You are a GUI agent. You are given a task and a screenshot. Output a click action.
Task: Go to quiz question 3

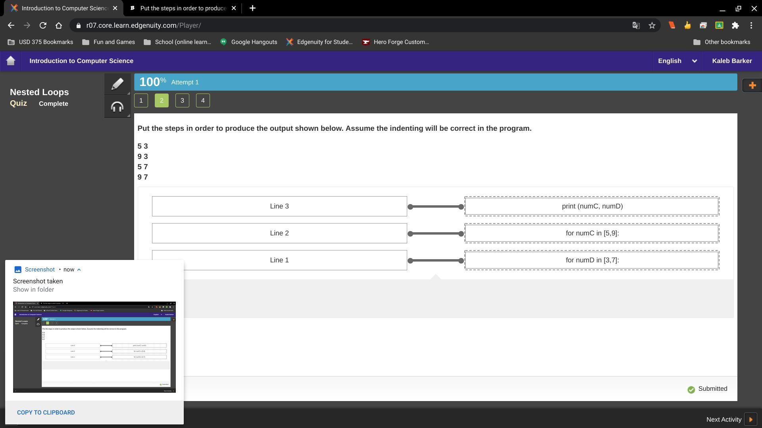click(182, 101)
